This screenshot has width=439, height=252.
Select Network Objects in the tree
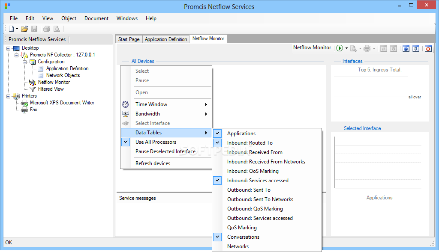pyautogui.click(x=63, y=75)
